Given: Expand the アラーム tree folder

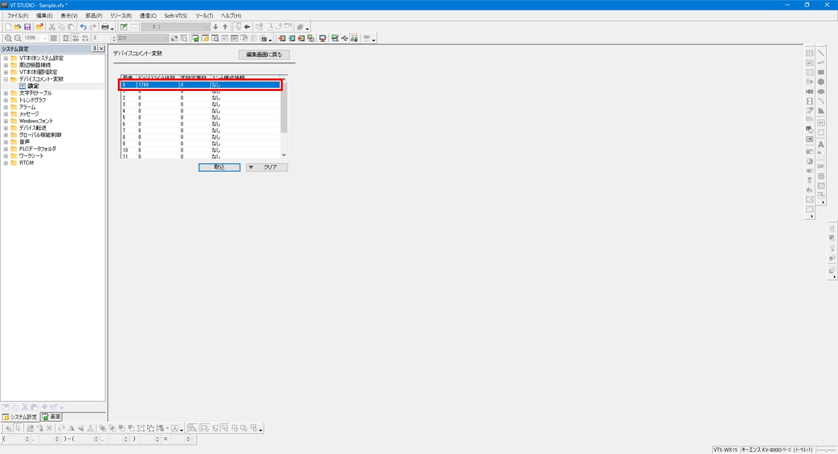Looking at the screenshot, I should click(x=6, y=107).
